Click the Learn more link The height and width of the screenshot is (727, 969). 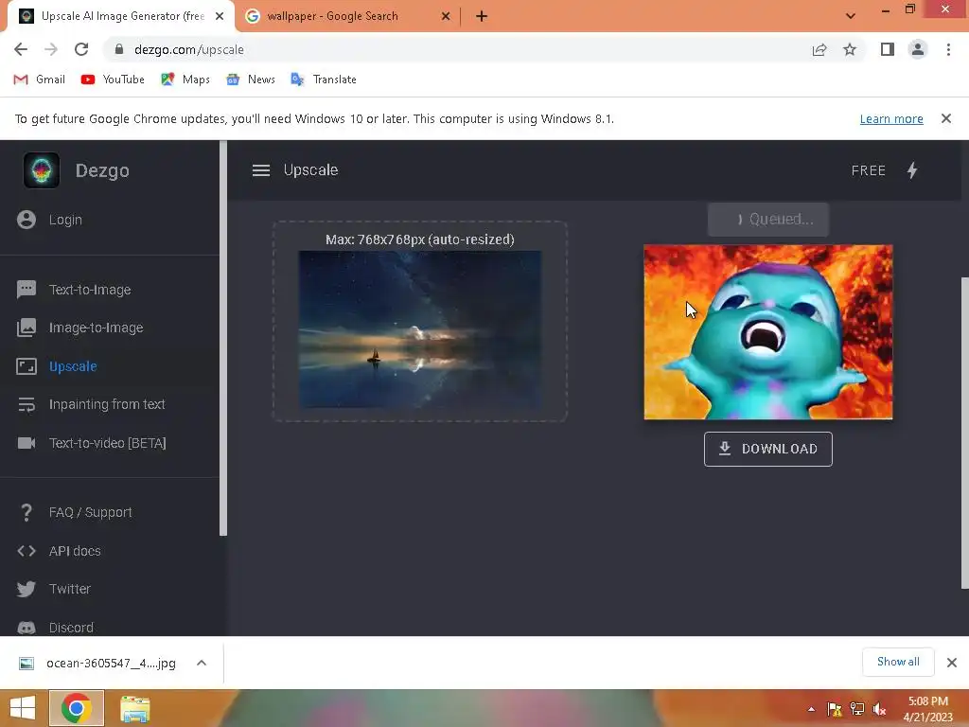click(x=891, y=118)
